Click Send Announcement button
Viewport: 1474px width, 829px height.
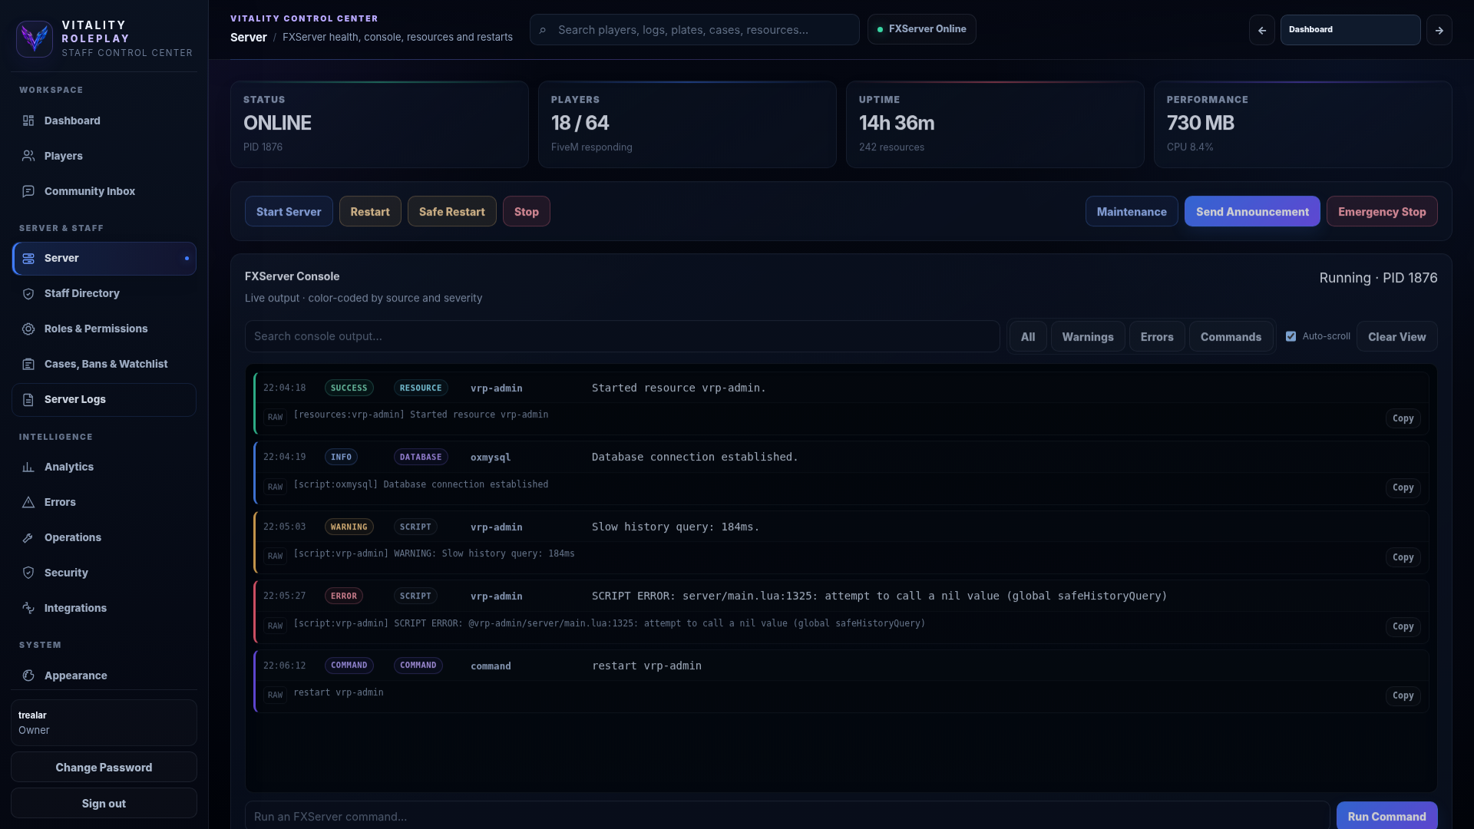coord(1252,212)
